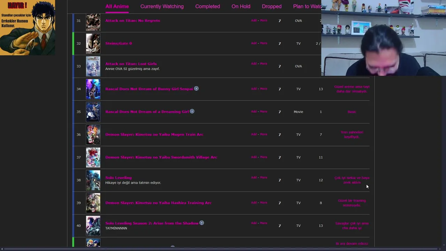446x251 pixels.
Task: Open Attack on Titan: No Regrets title link
Action: point(133,21)
